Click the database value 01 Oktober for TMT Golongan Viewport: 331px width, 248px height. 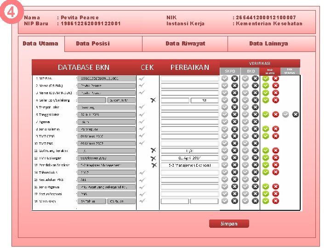(106, 158)
